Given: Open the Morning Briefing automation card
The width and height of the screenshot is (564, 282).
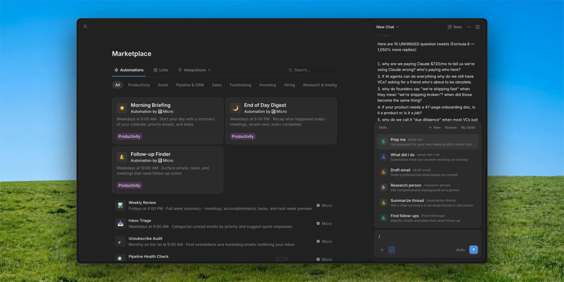Looking at the screenshot, I should 167,121.
